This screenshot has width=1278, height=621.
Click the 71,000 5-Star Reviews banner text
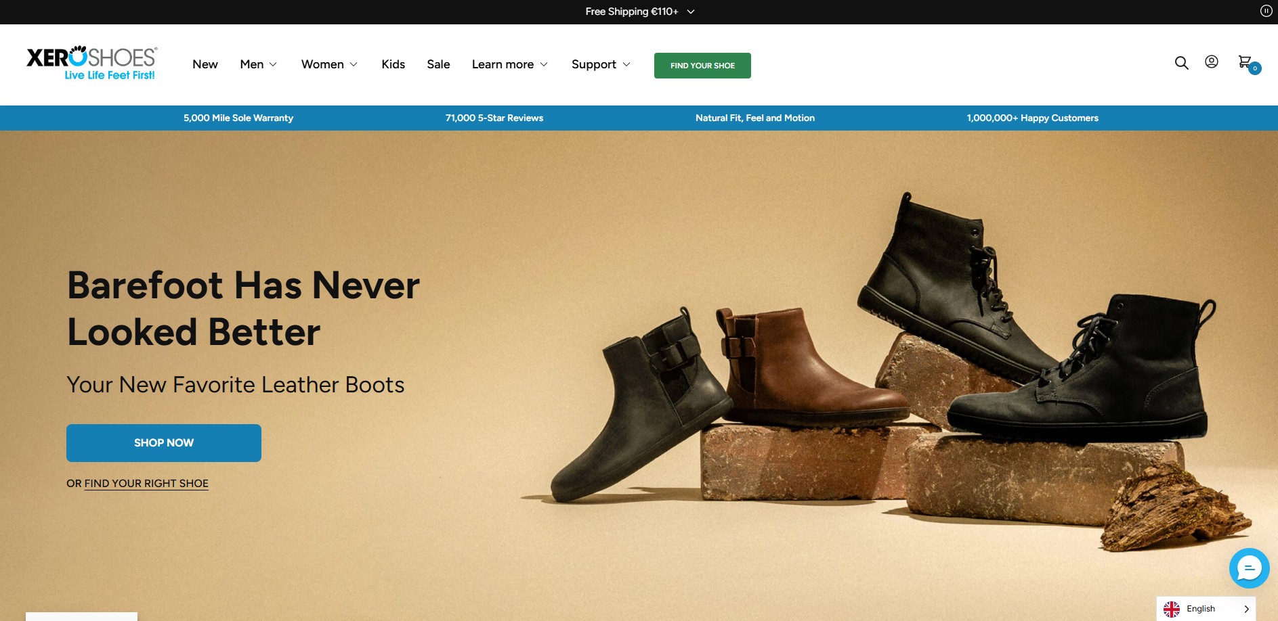click(x=494, y=118)
